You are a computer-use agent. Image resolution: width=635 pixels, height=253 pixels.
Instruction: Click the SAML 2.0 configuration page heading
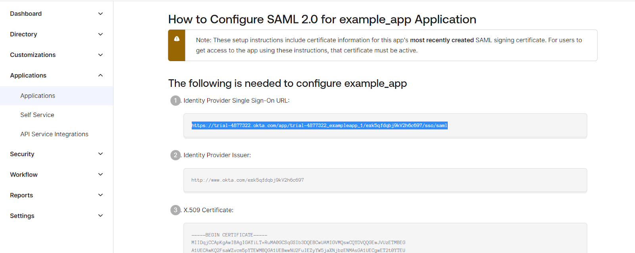click(322, 19)
